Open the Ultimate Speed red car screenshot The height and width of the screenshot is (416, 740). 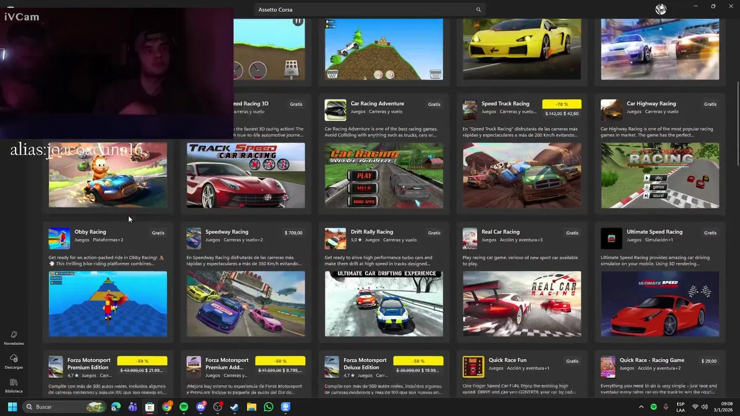tap(660, 304)
